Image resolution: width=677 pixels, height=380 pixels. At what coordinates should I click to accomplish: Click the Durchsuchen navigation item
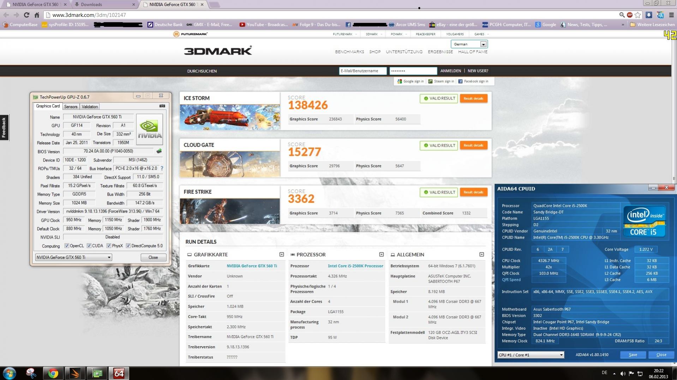pos(202,71)
